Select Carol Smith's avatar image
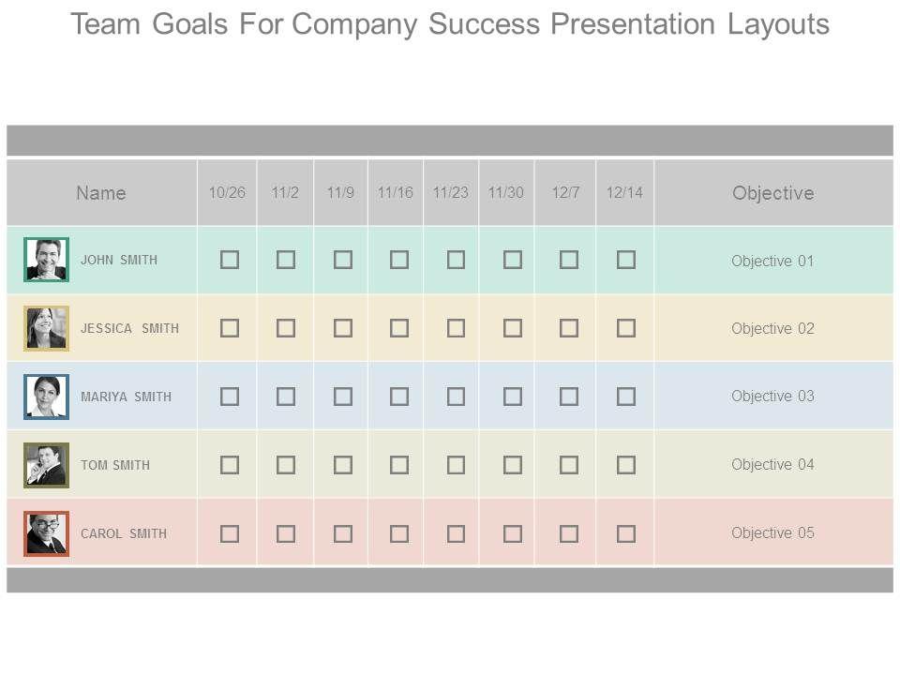Image resolution: width=900 pixels, height=675 pixels. (46, 533)
